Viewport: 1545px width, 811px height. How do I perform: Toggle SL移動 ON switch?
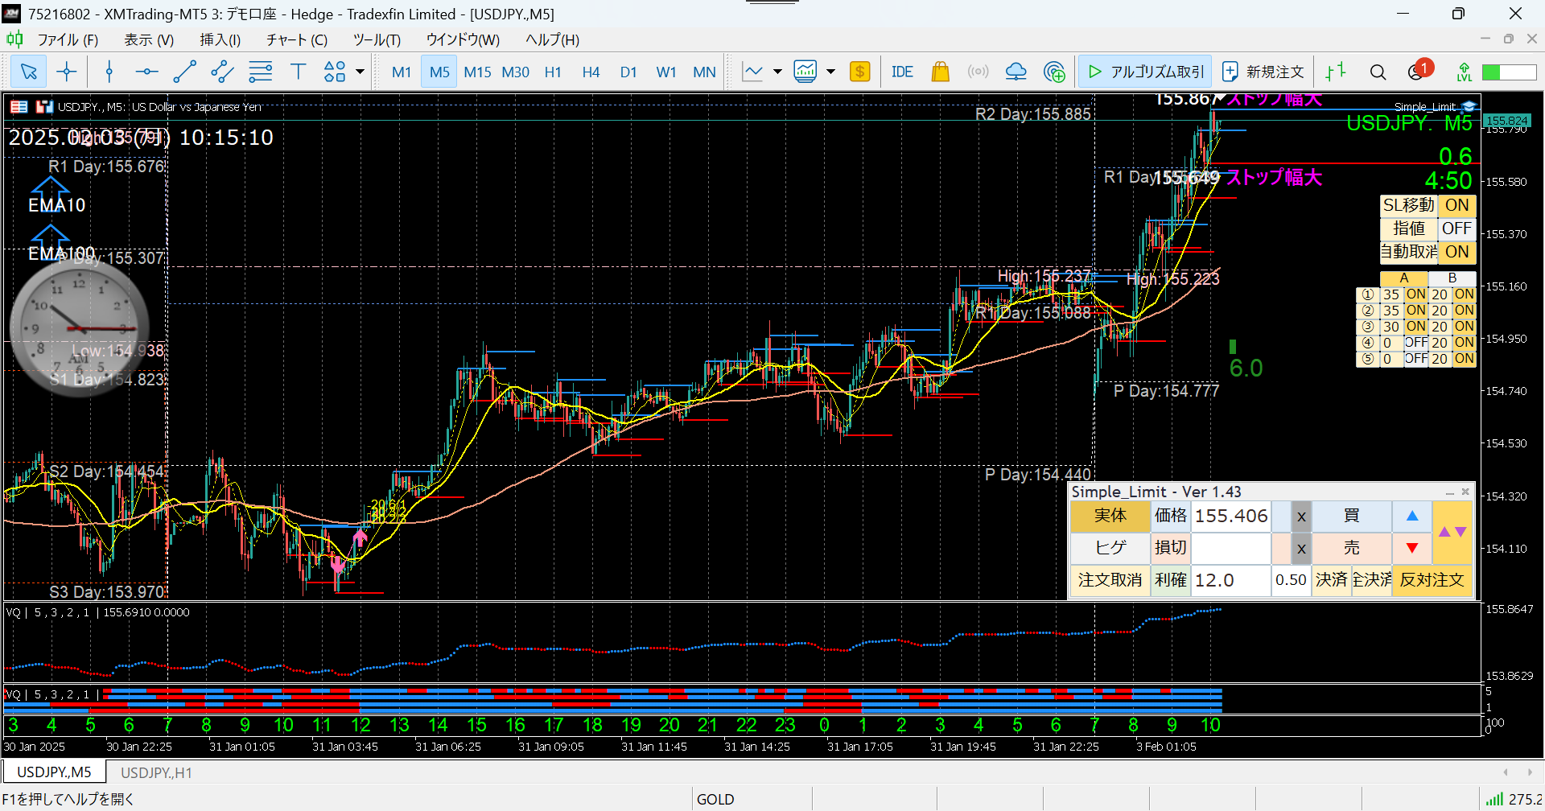(1456, 206)
